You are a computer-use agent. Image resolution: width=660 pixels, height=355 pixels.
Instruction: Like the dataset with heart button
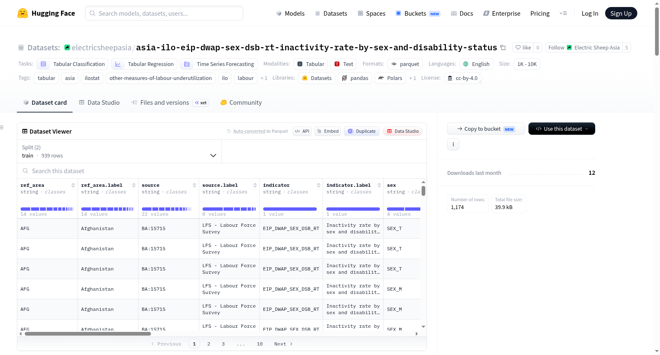[x=523, y=47]
